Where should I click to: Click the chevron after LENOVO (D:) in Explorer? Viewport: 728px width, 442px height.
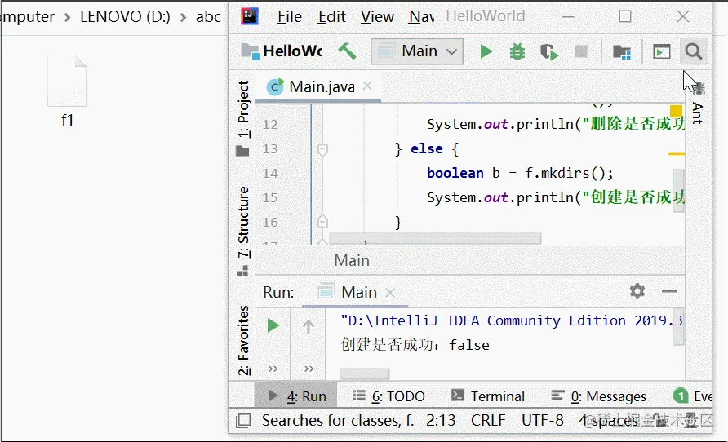tap(183, 18)
